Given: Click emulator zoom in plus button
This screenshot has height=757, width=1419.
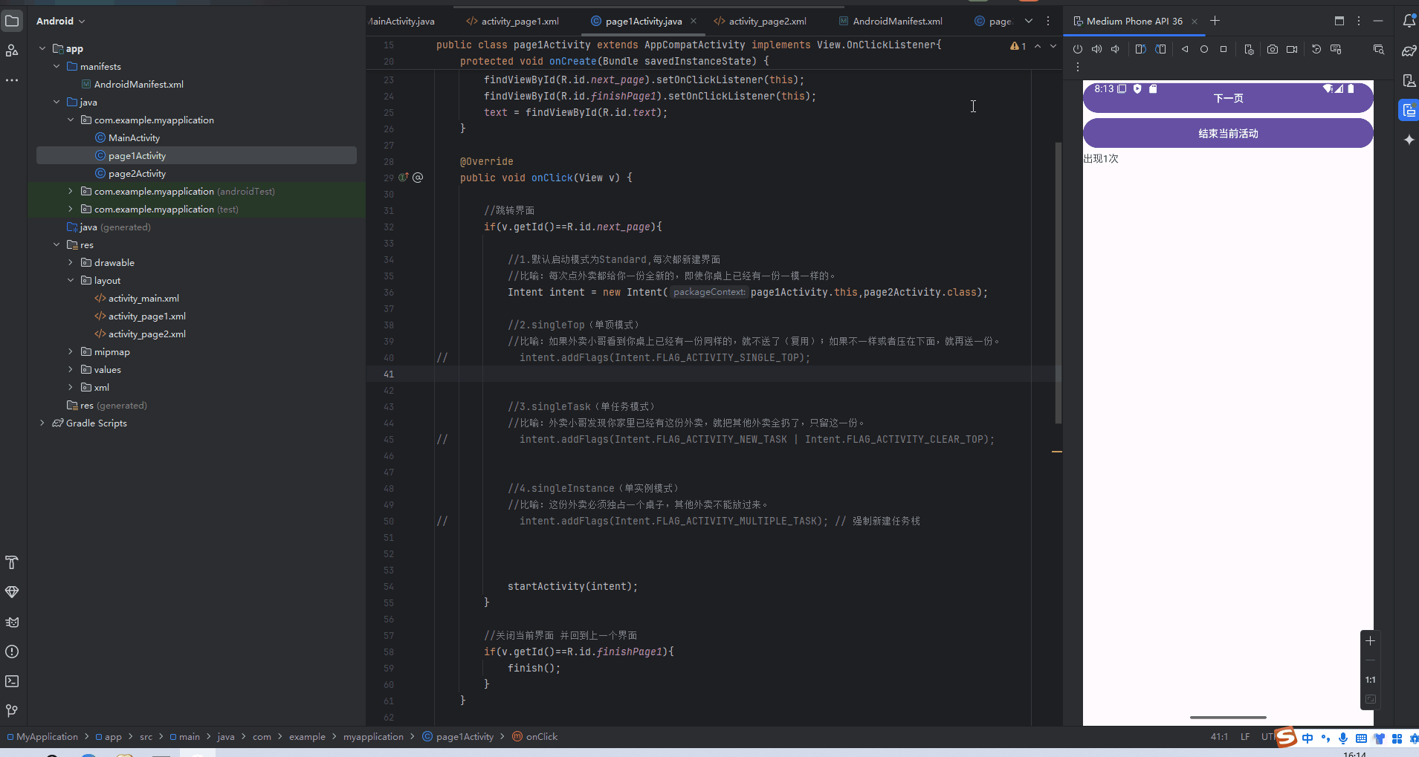Looking at the screenshot, I should [x=1370, y=641].
